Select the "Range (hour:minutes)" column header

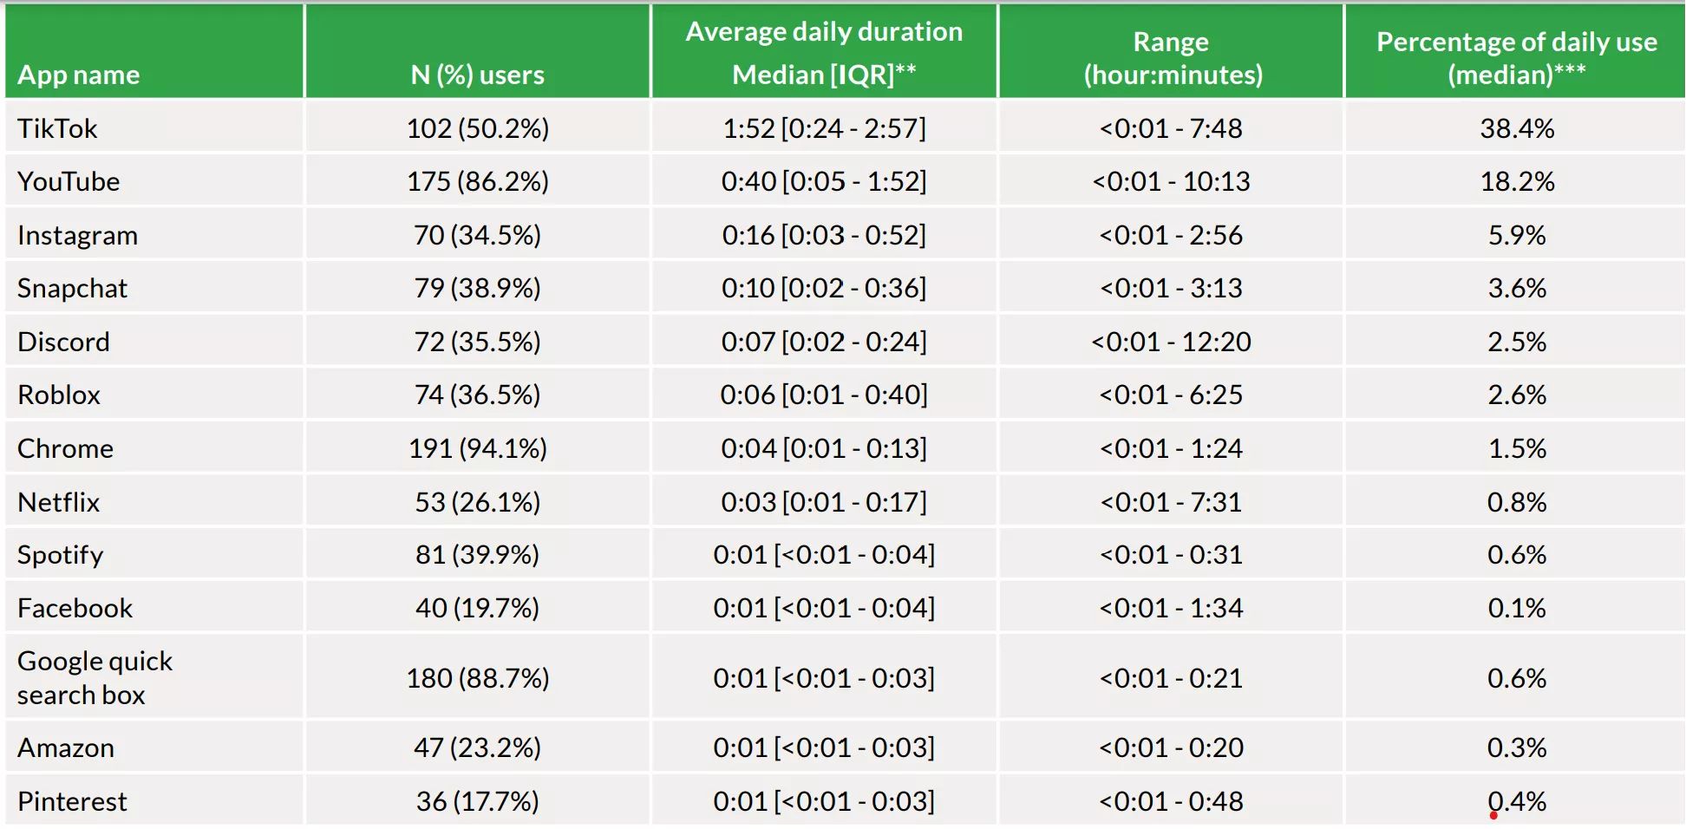tap(1172, 57)
